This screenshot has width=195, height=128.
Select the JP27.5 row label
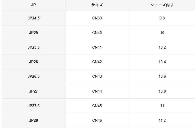pos(33,106)
